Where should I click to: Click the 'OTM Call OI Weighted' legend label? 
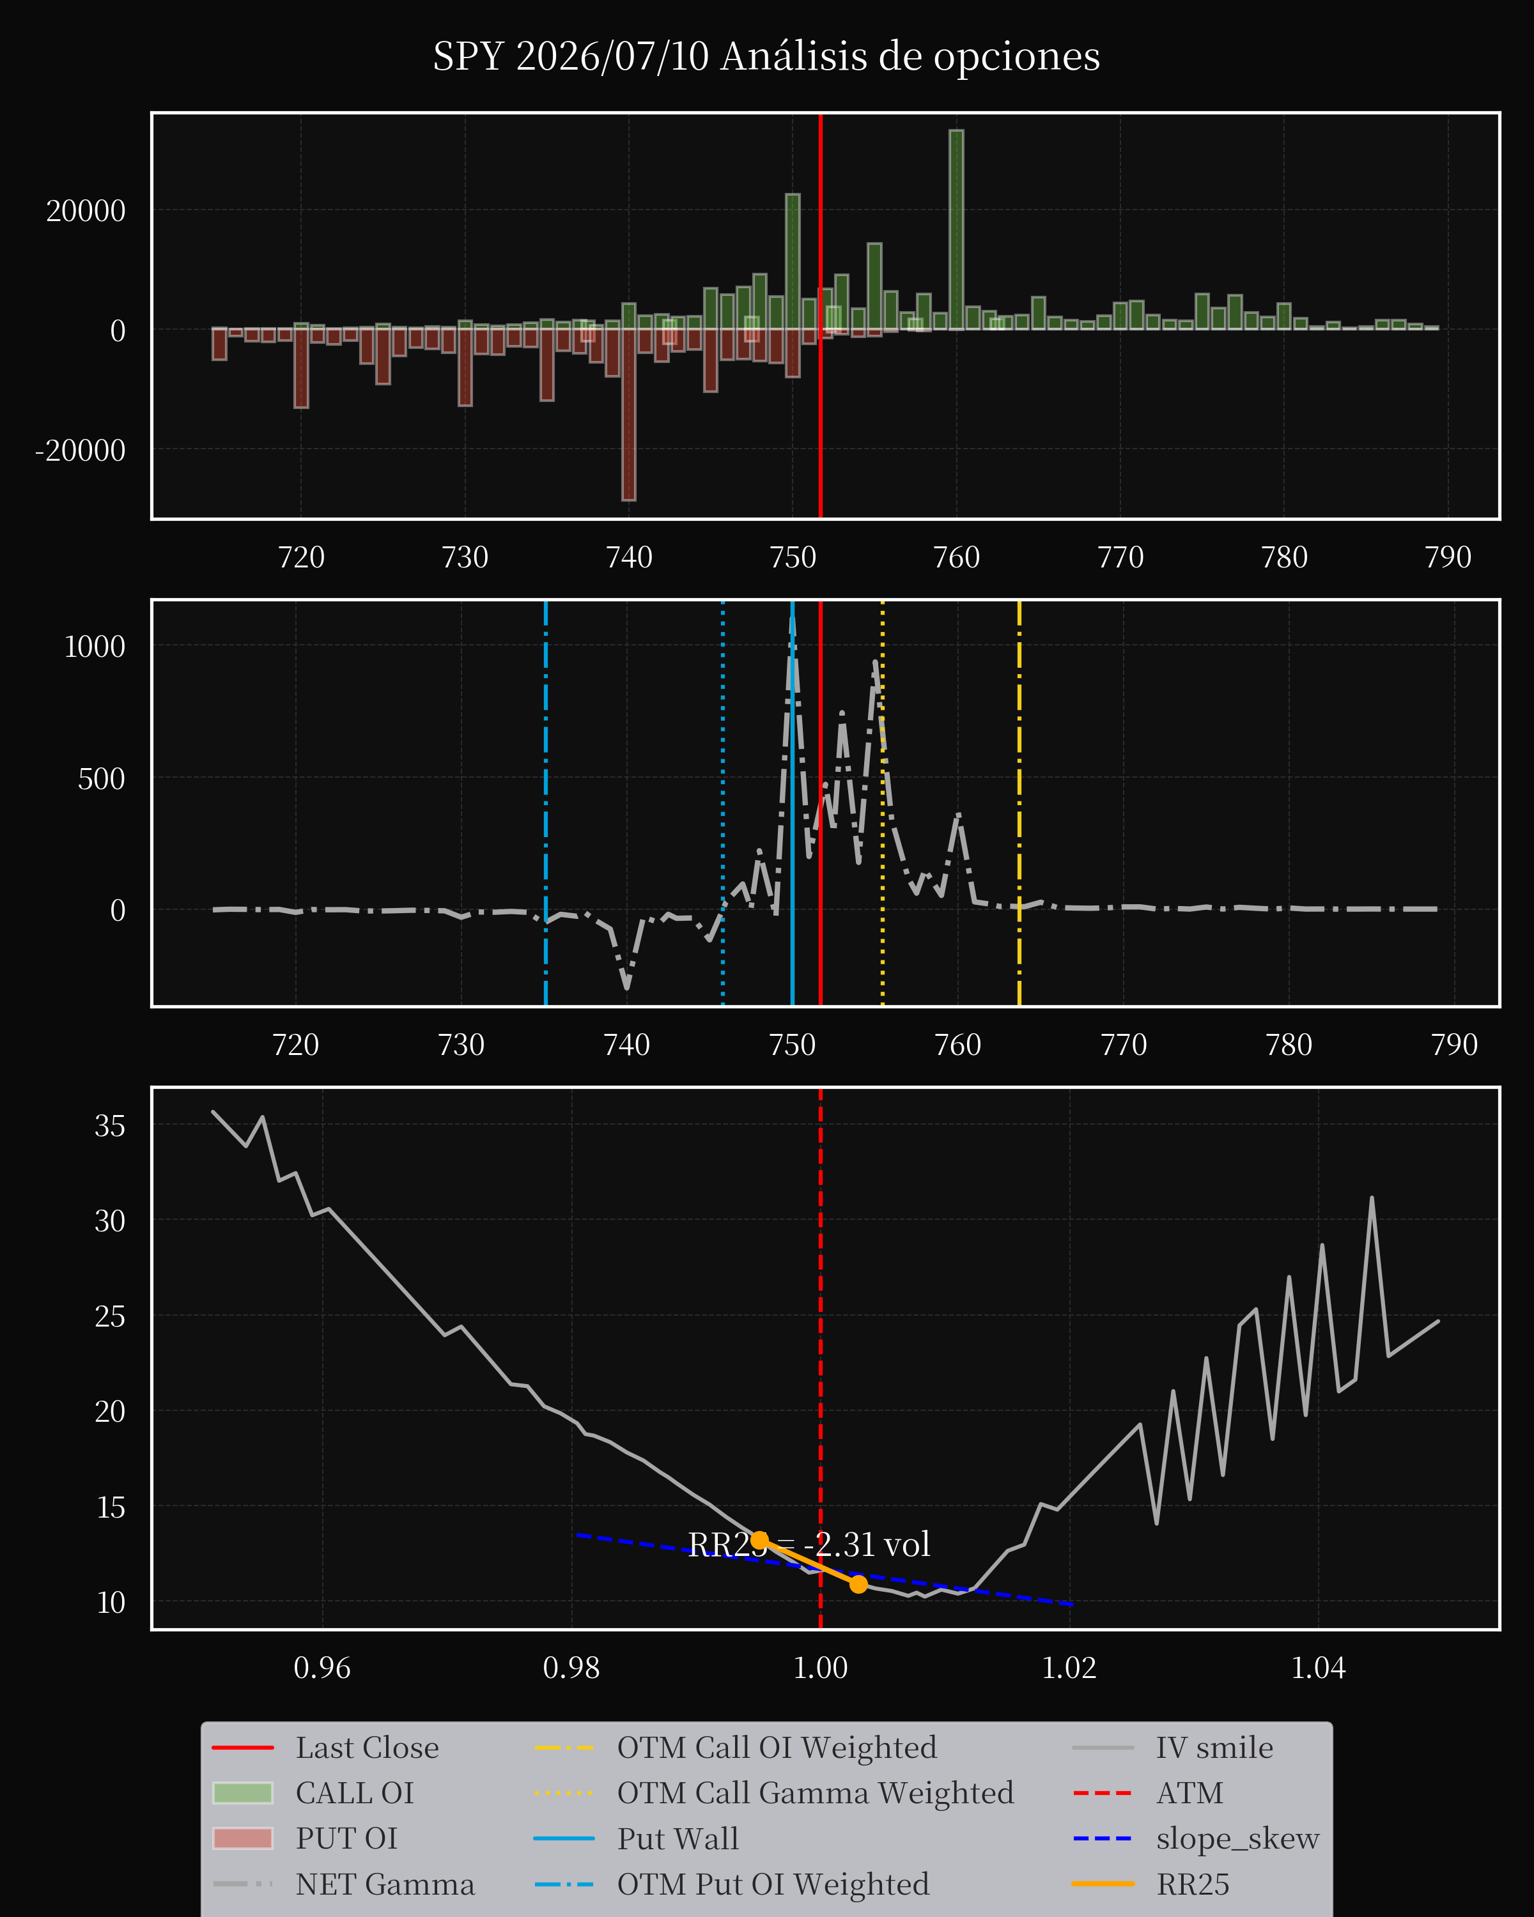click(x=777, y=1748)
